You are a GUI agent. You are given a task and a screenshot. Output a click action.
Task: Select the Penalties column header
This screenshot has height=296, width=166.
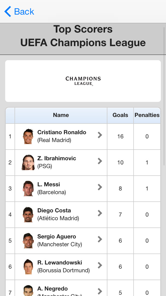(147, 115)
